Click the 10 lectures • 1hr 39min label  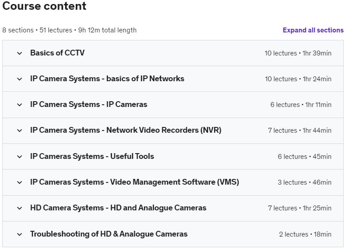[298, 53]
